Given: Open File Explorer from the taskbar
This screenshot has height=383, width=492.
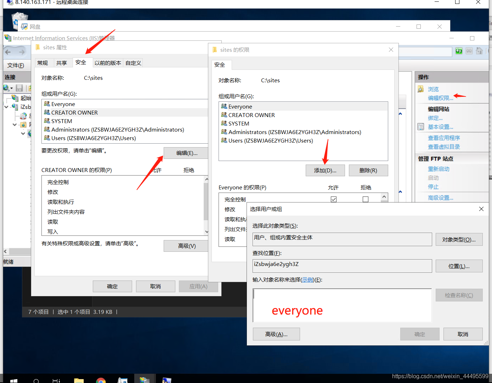Looking at the screenshot, I should pyautogui.click(x=79, y=381).
